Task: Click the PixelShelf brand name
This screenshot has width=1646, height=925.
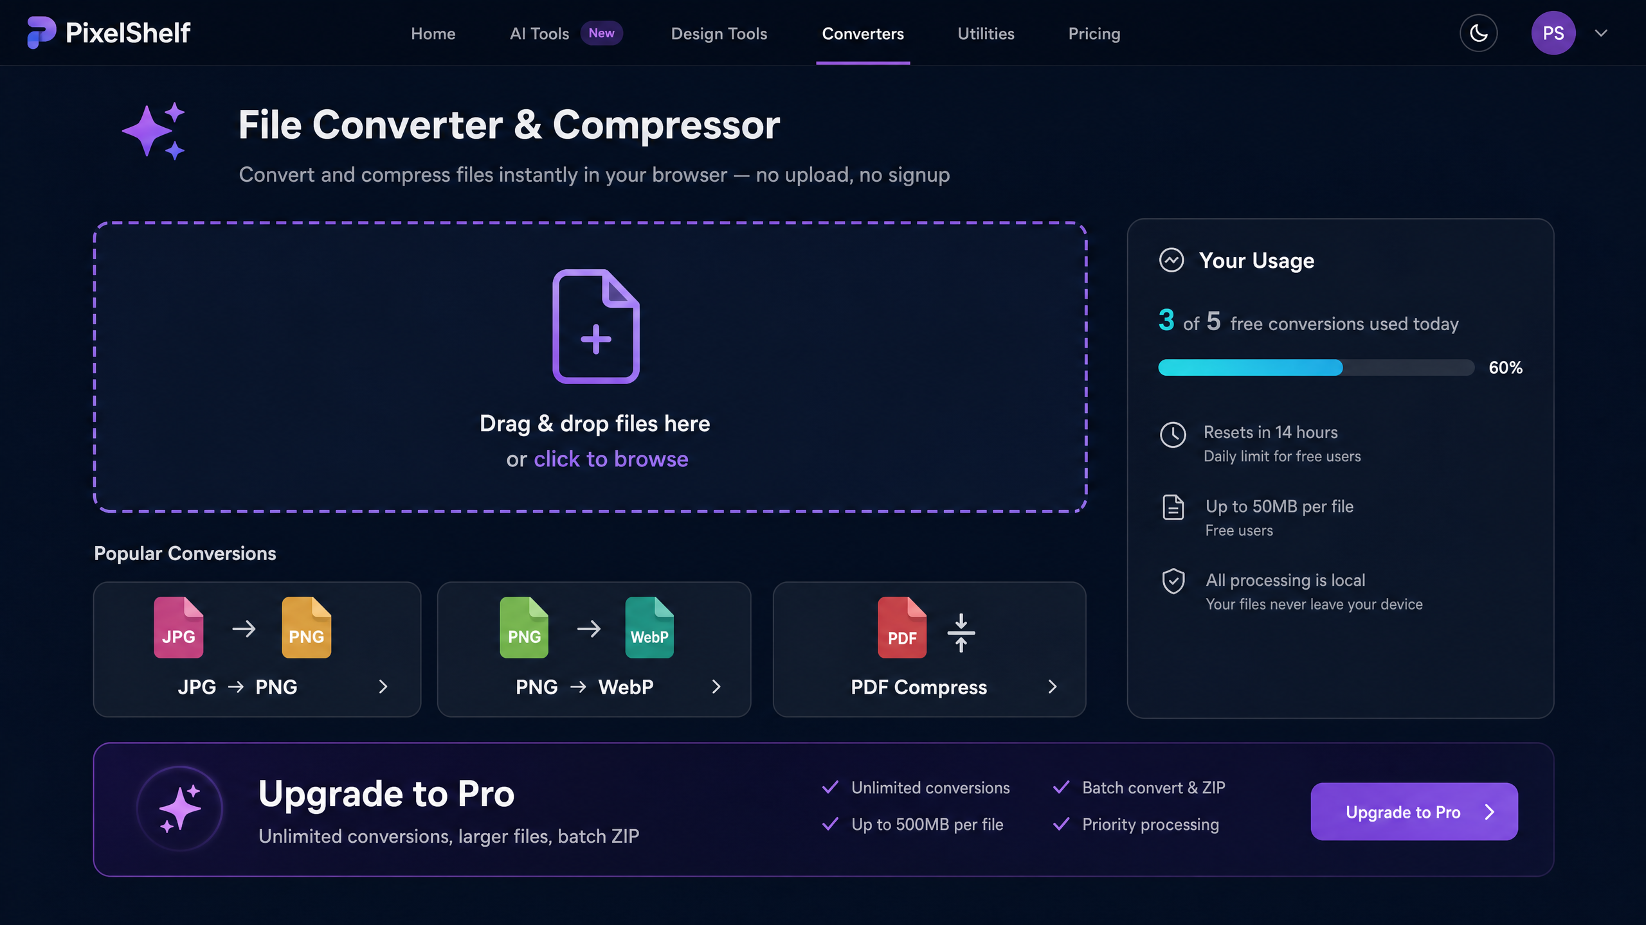Action: pyautogui.click(x=128, y=33)
